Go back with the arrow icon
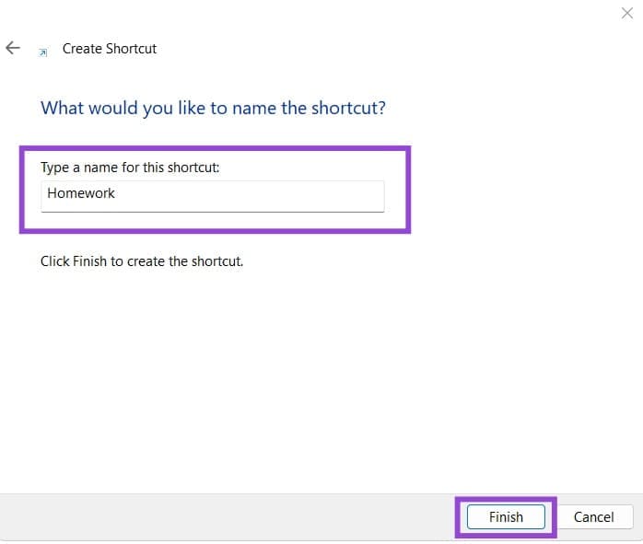 click(x=13, y=48)
